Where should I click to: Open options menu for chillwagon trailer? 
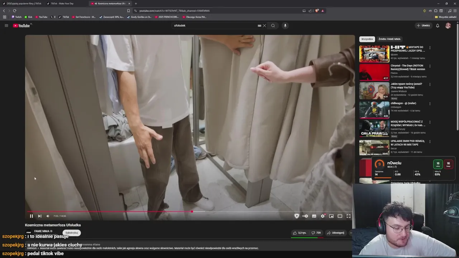coord(430,104)
